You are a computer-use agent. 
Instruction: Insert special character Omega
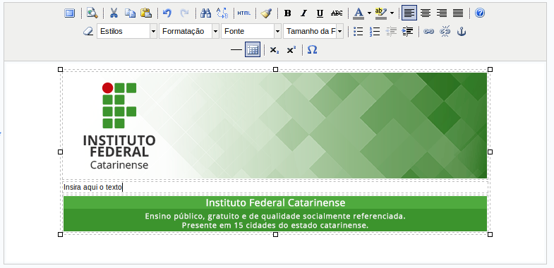[x=312, y=50]
